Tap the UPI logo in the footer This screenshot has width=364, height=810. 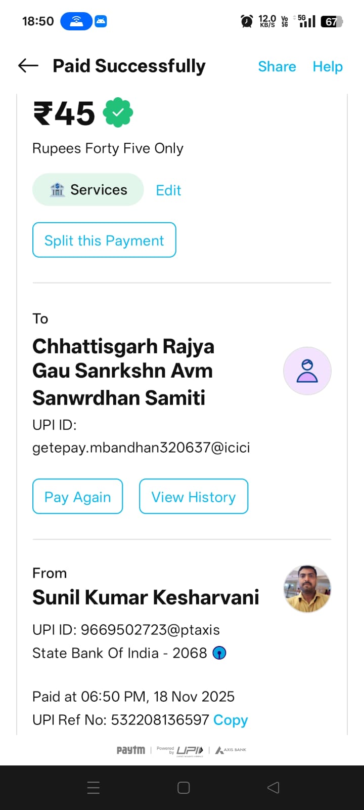point(189,750)
